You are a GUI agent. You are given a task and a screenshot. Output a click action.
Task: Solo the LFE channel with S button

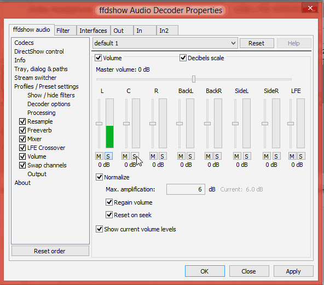click(301, 156)
